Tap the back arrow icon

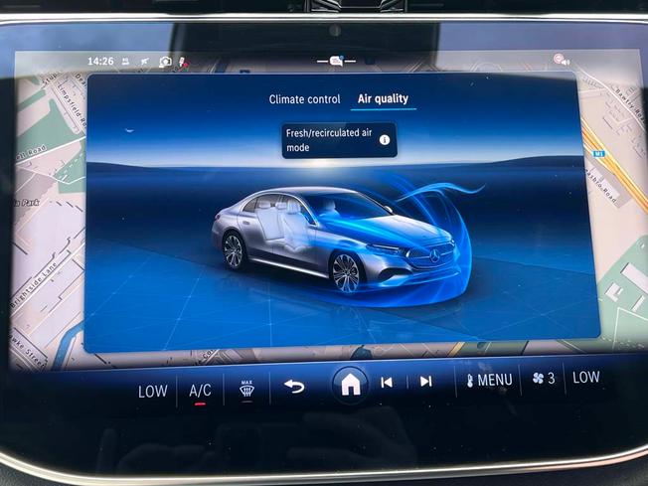294,387
